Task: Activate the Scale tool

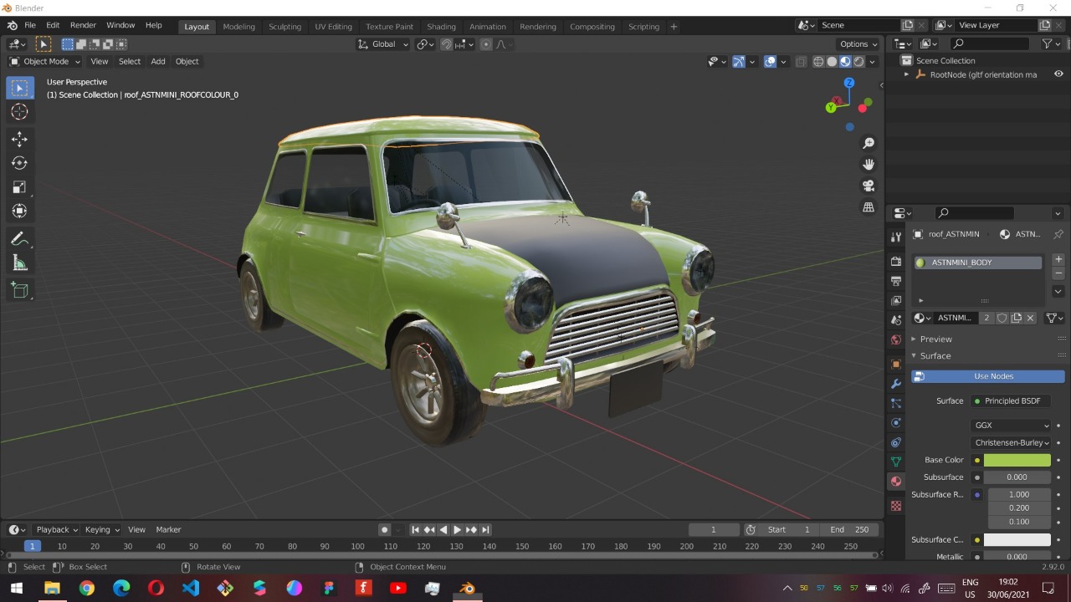Action: [x=19, y=187]
